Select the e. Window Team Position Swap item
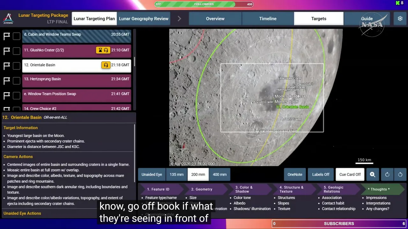This screenshot has width=408, height=229. 76,95
